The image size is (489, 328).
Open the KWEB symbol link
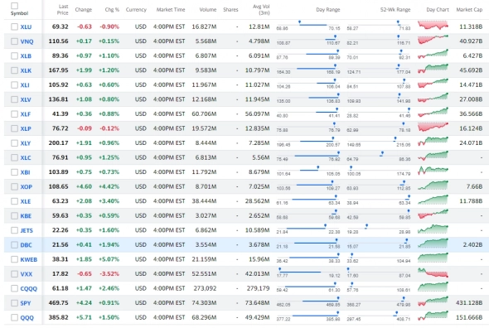click(x=29, y=259)
